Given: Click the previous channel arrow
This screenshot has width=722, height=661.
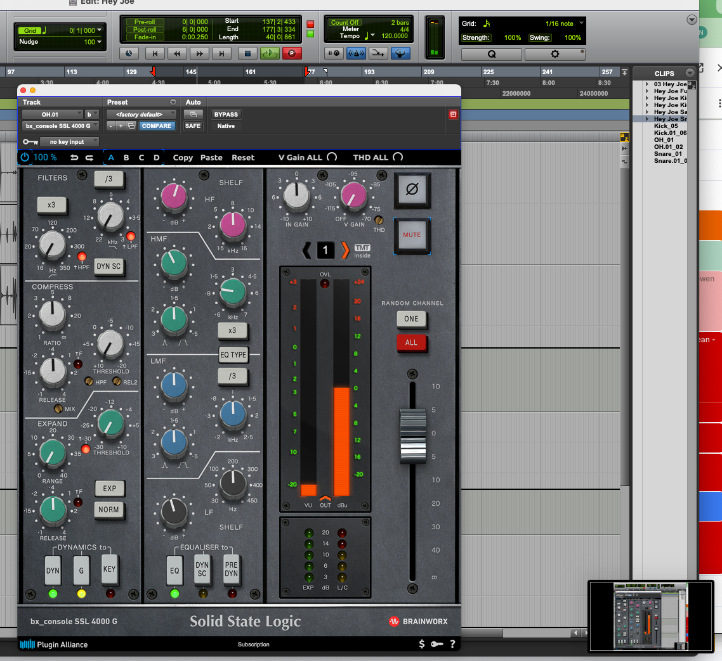Looking at the screenshot, I should pos(306,250).
